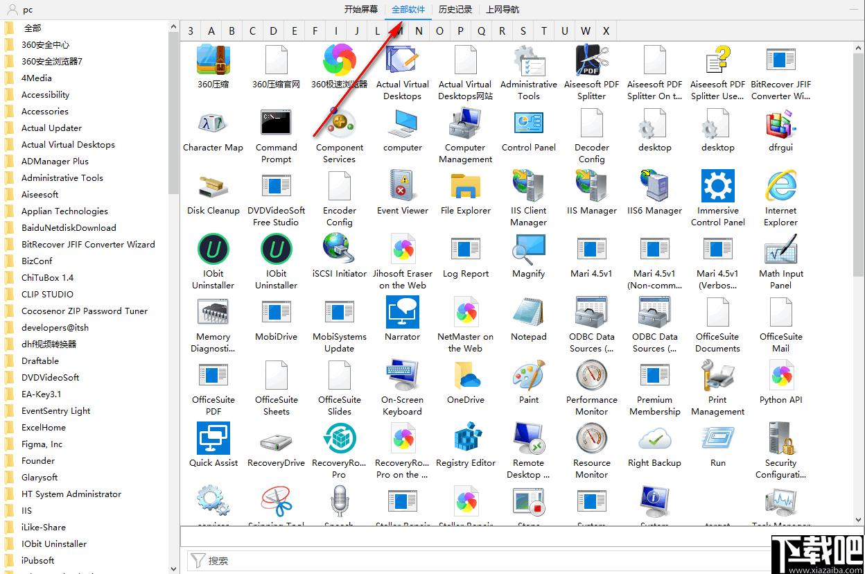
Task: Open Computer Management icon
Action: [x=466, y=123]
